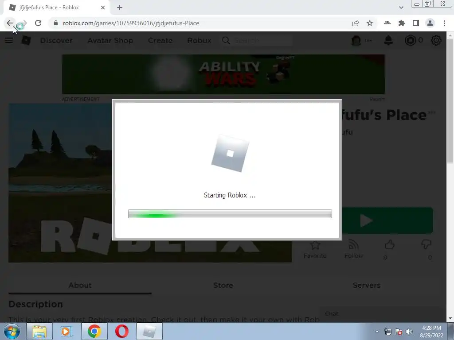Click the network tray icon
Screen dimensions: 454x340
click(387, 332)
